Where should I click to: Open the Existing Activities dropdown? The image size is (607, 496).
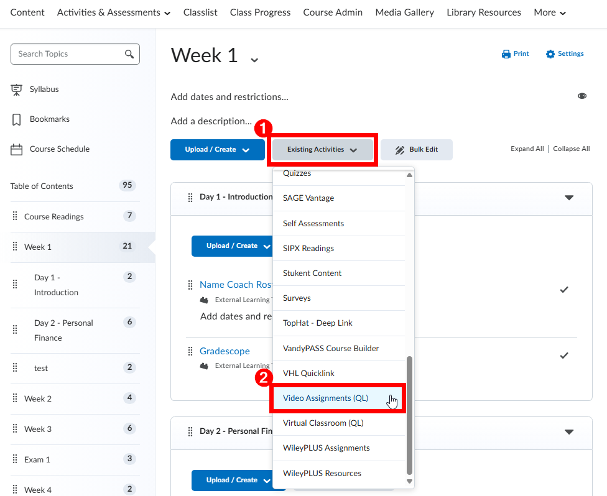point(322,150)
